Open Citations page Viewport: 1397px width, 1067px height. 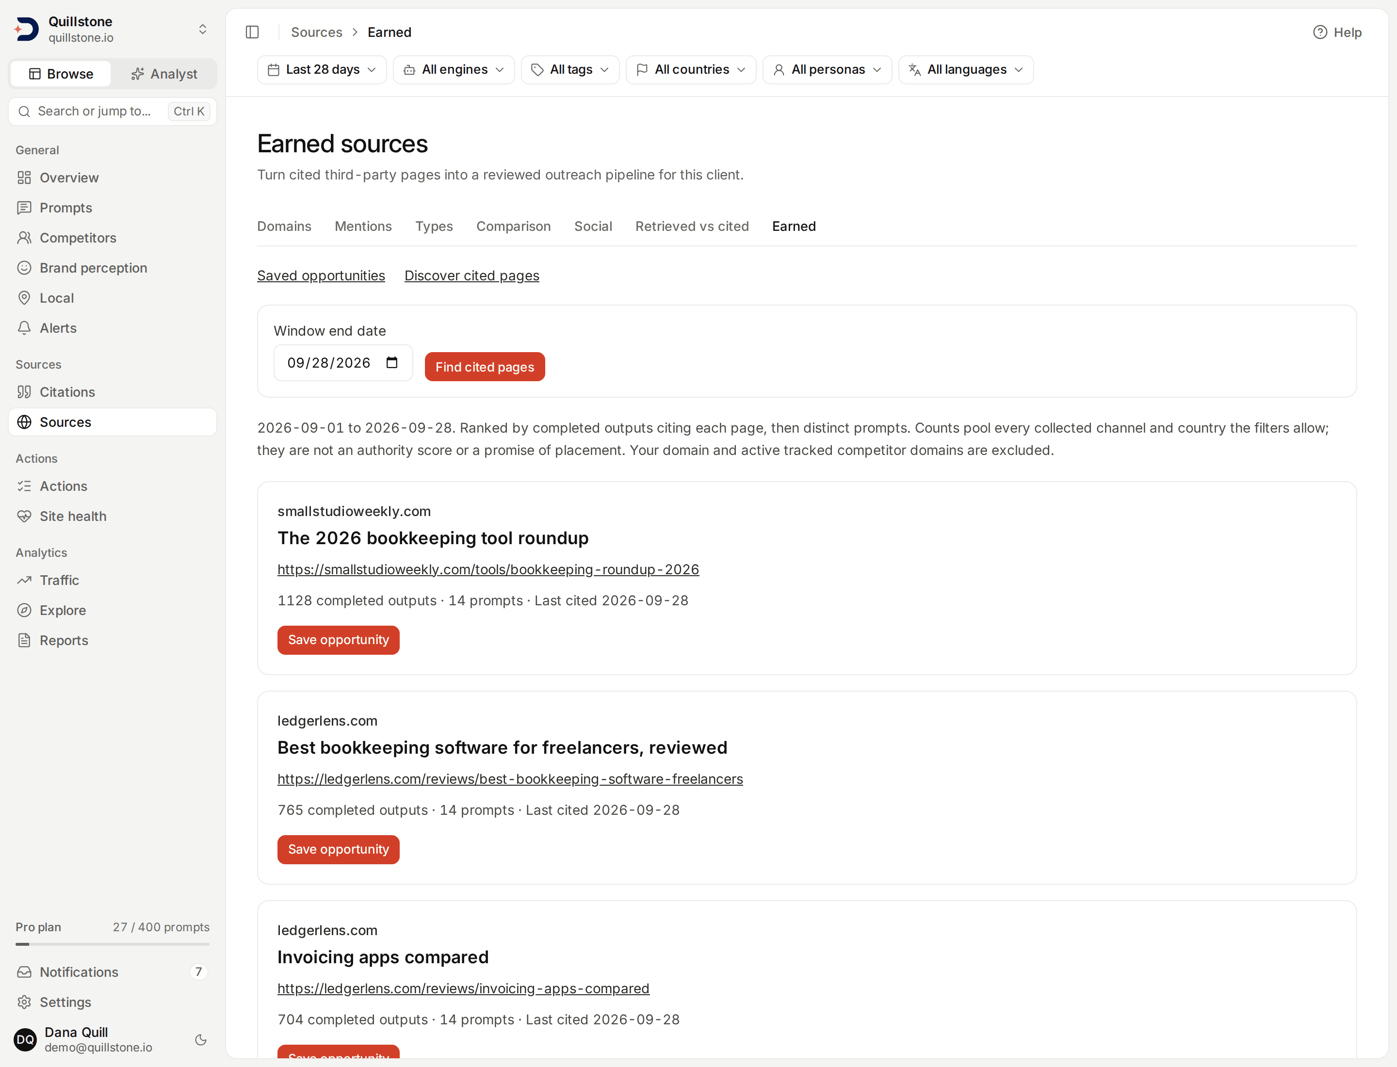point(113,392)
